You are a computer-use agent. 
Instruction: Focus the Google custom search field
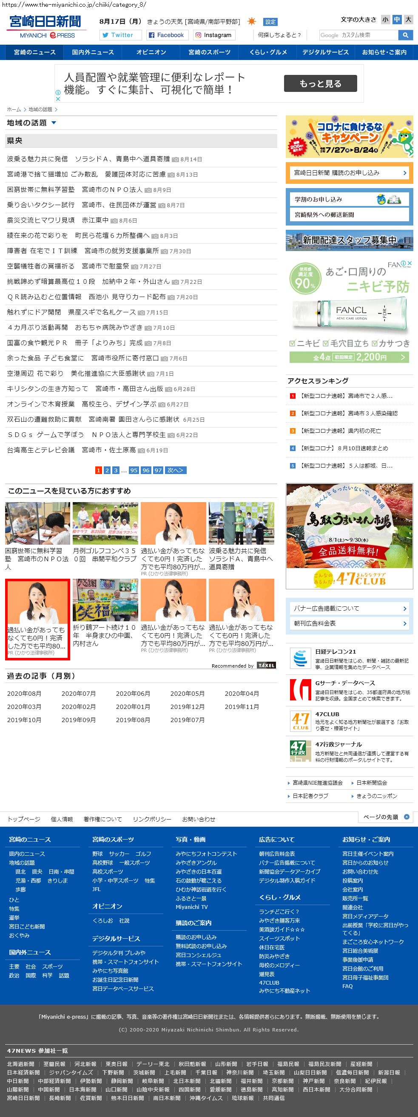click(358, 35)
